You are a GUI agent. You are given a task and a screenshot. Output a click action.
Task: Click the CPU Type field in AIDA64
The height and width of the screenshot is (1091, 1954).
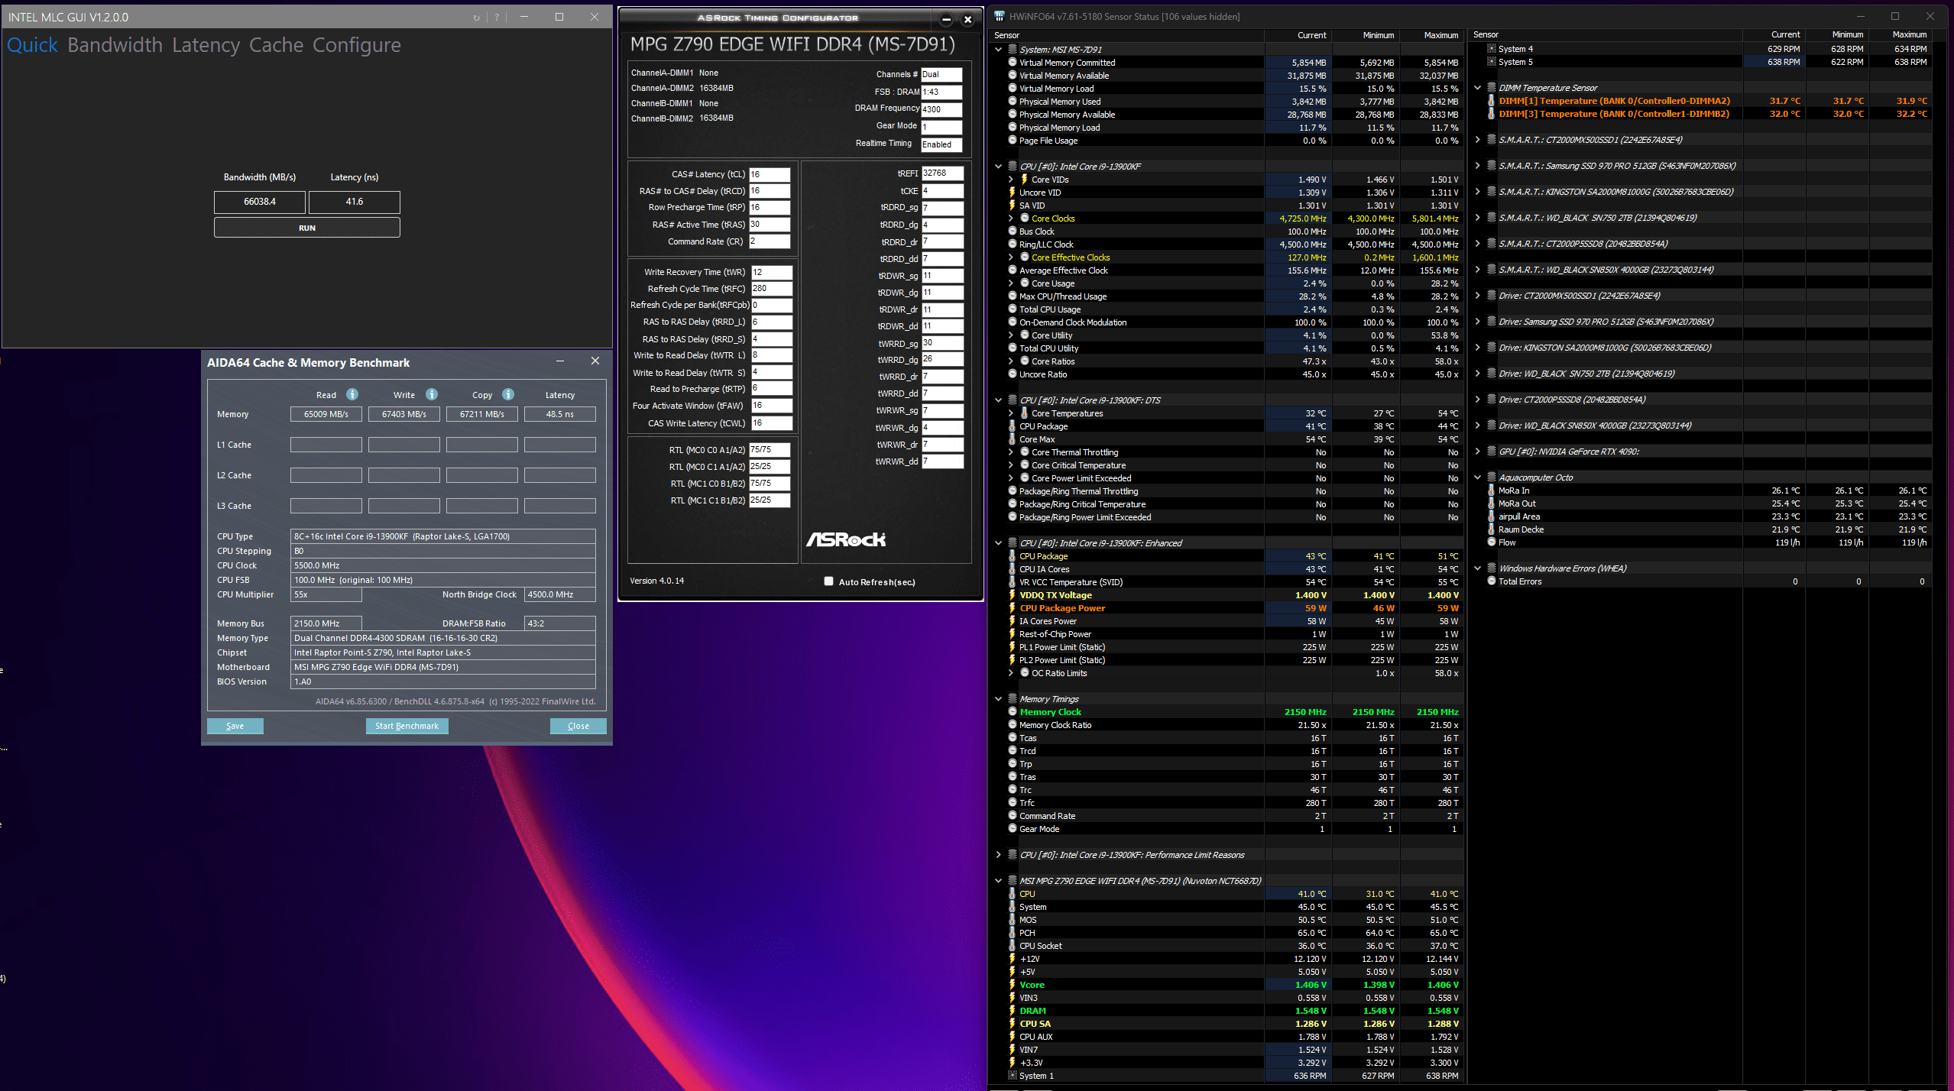coord(442,536)
